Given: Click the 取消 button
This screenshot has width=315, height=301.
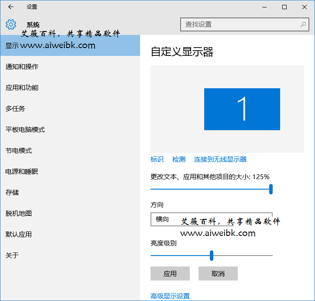Looking at the screenshot, I should 218,273.
